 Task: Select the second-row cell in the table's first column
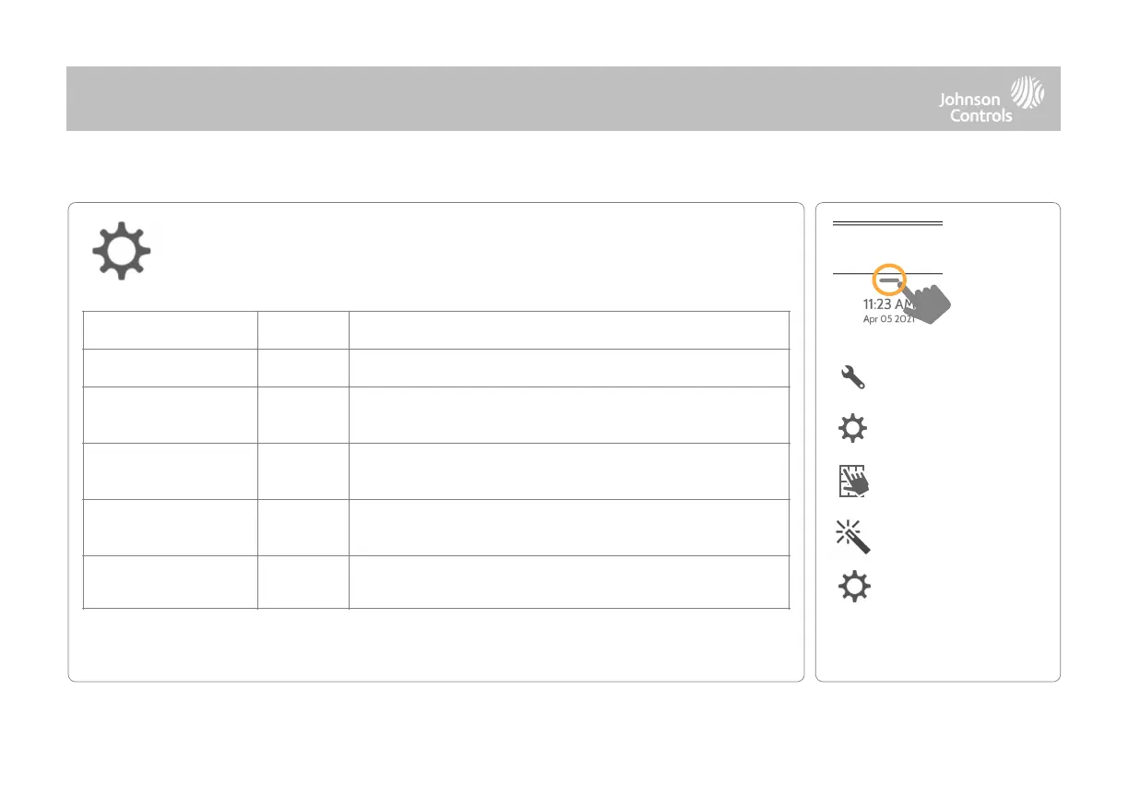(170, 367)
